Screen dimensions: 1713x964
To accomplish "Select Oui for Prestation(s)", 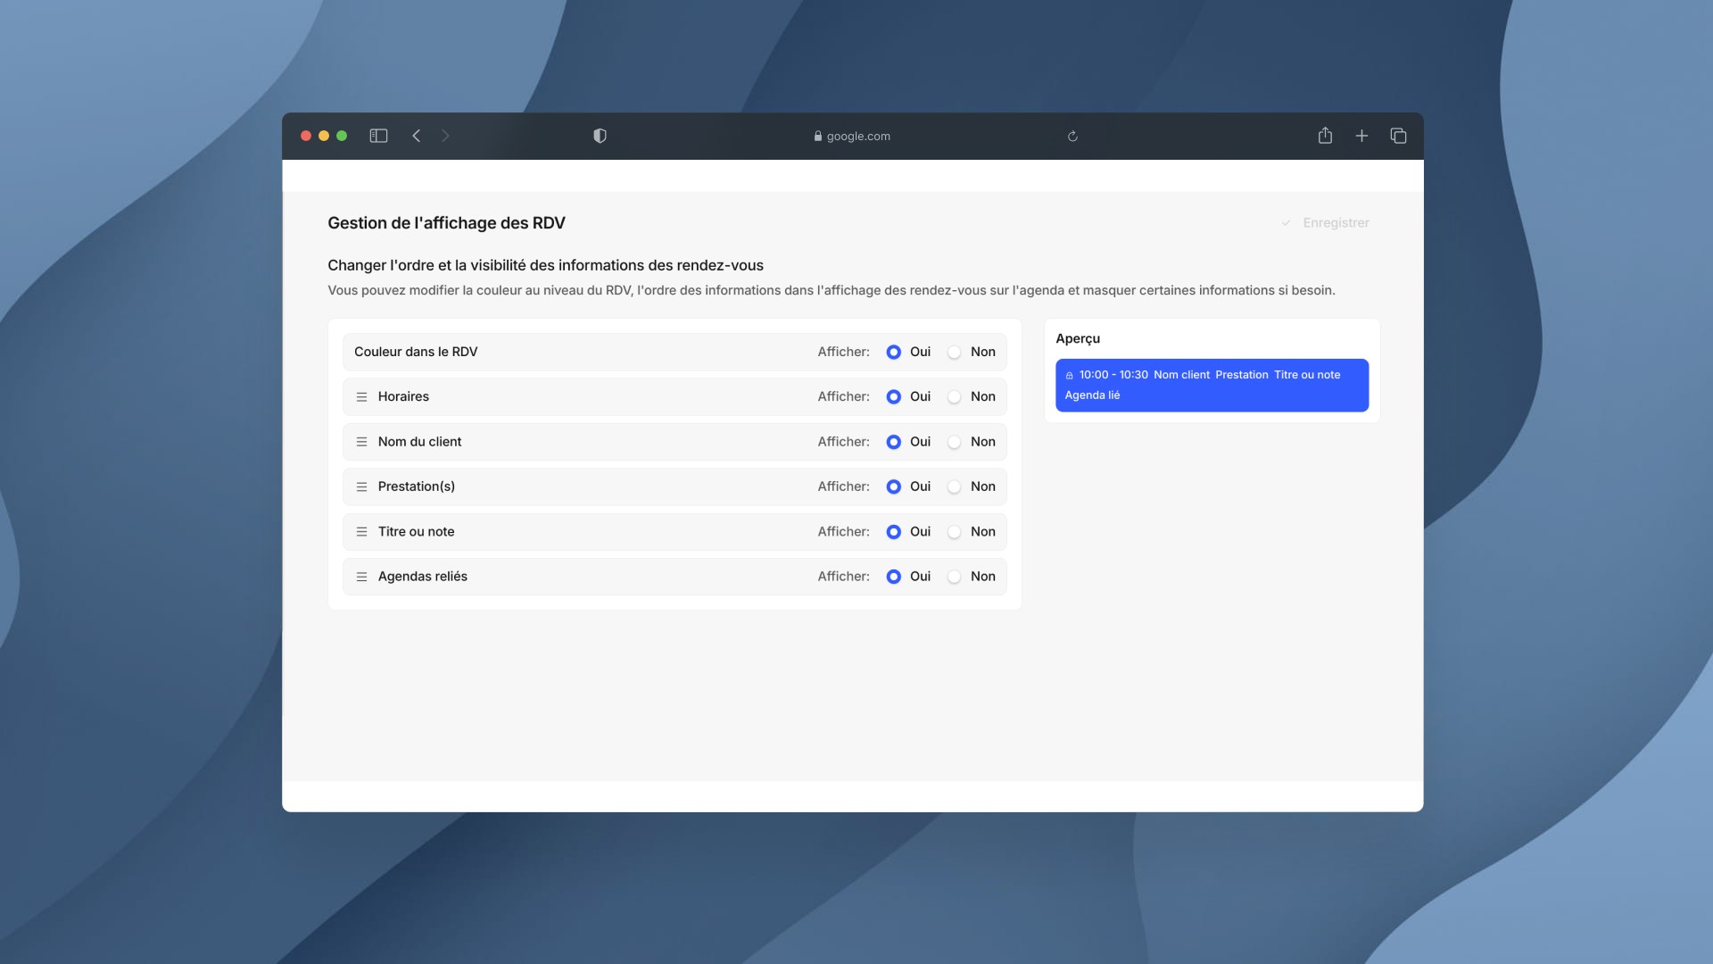I will (x=893, y=487).
